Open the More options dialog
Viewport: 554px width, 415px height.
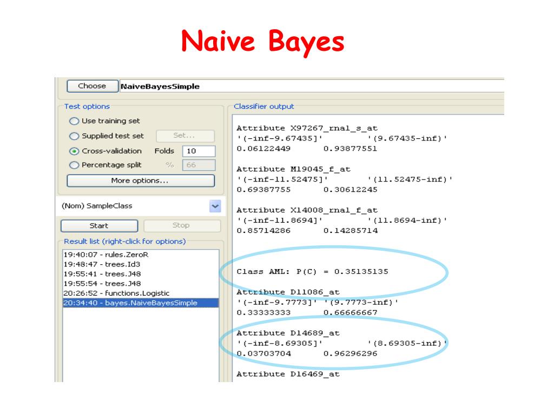[x=140, y=180]
